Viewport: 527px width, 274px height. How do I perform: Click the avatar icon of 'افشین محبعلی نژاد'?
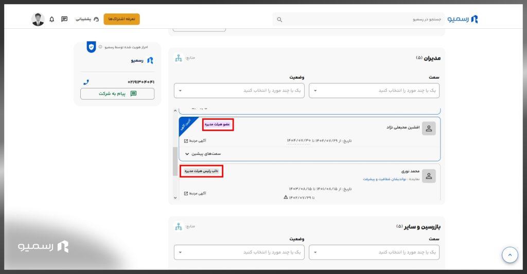tap(429, 129)
